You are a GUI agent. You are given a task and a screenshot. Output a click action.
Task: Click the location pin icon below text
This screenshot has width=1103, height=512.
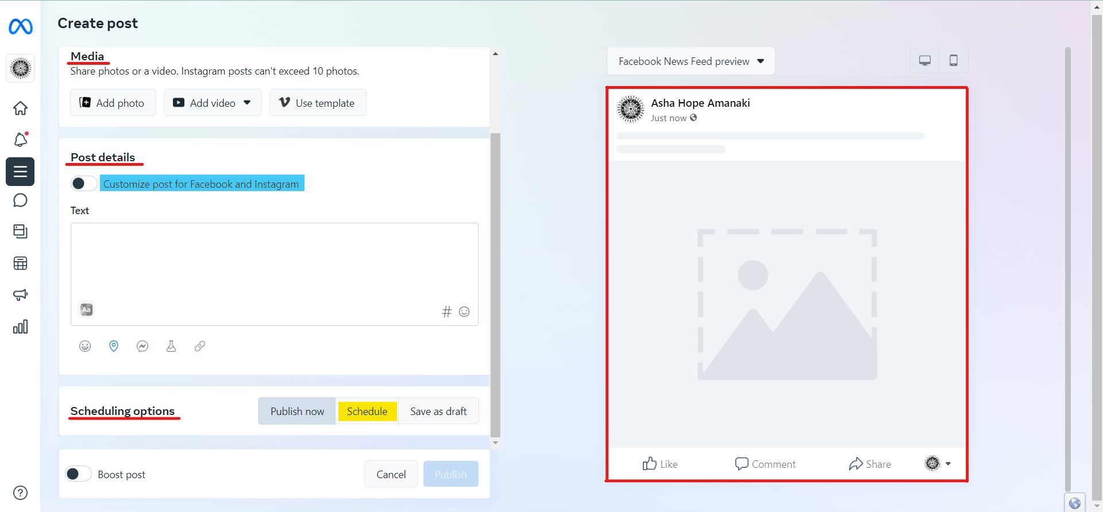[114, 346]
